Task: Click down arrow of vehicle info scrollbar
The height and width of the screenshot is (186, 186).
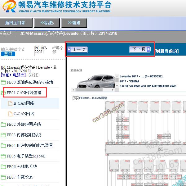Action: pos(117,86)
